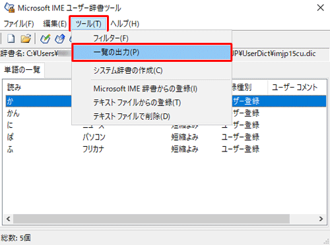
Task: Select テキスト ファイルで削除(D)
Action: pyautogui.click(x=152, y=117)
